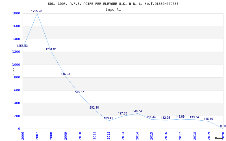The width and height of the screenshot is (226, 141).
Task: Click the Anno axis title
Action: [220, 138]
